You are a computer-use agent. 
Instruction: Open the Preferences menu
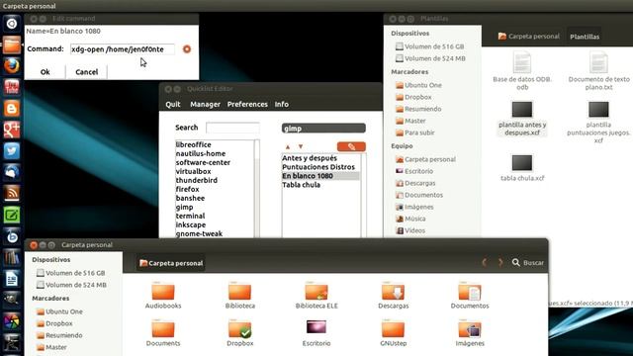click(247, 104)
